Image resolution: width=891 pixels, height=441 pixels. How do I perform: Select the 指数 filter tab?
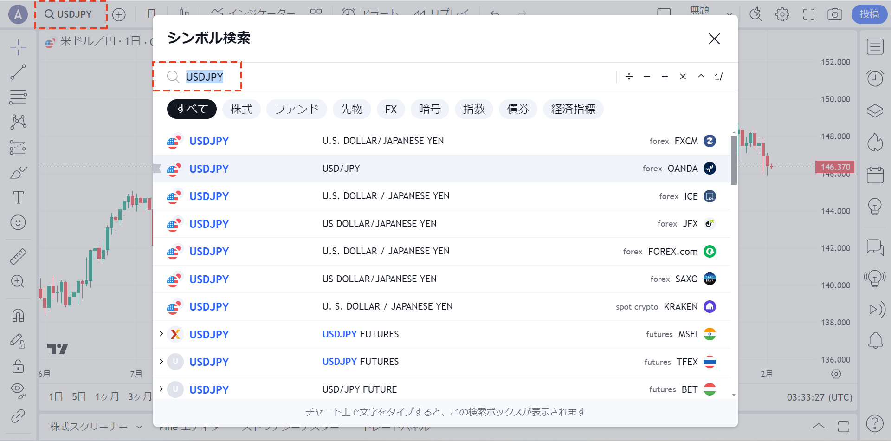tap(474, 109)
